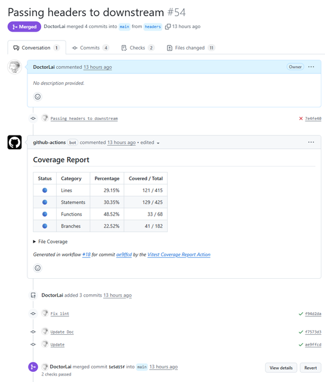View the Files changed tab
Image resolution: width=325 pixels, height=382 pixels.
[191, 48]
